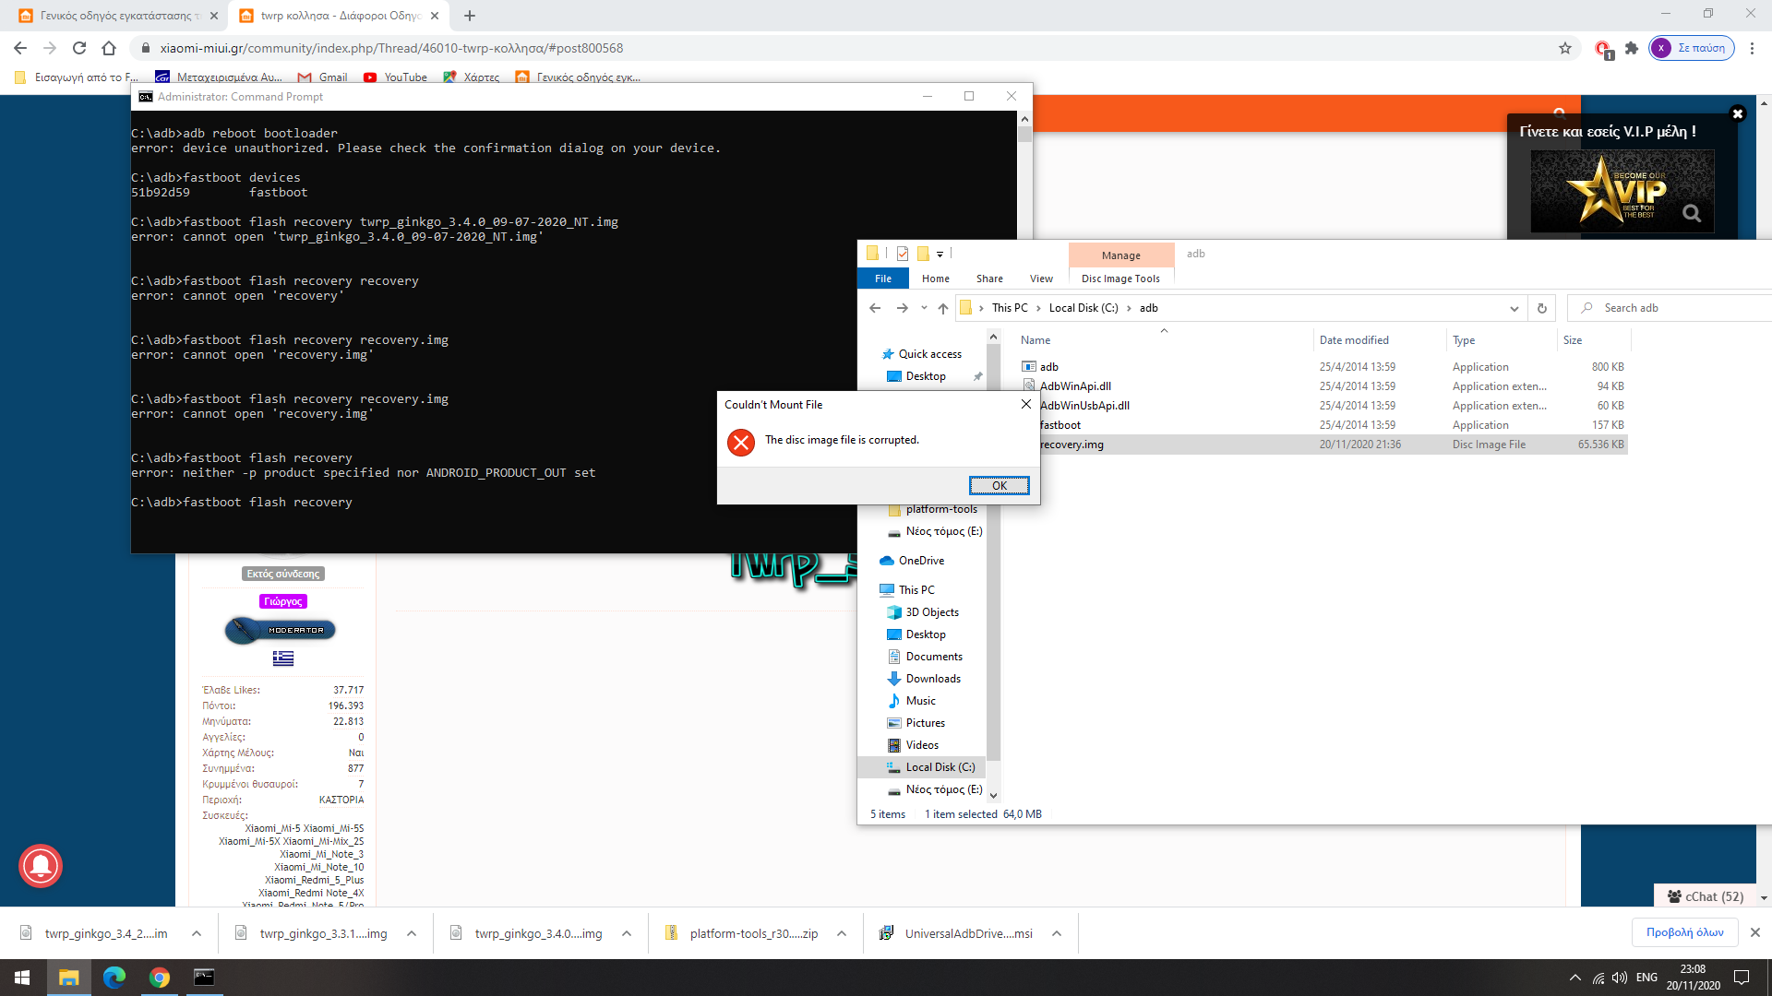Click OK in the Couldn't Mount File dialog
Viewport: 1772px width, 996px height.
point(999,486)
